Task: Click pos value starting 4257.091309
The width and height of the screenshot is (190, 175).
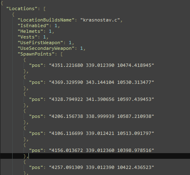Action: (101, 167)
